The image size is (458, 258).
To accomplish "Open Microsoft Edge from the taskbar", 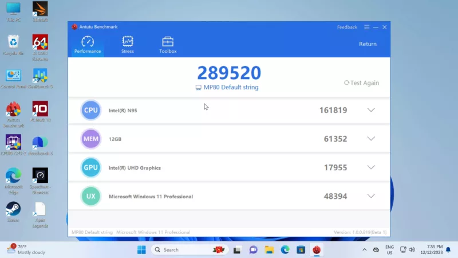I will [285, 250].
